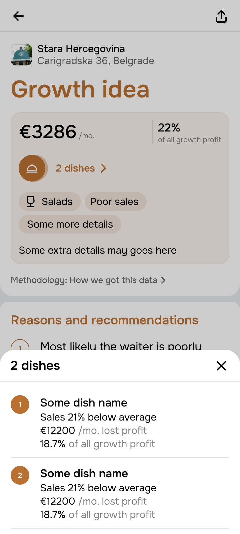Close the 2 dishes bottom sheet
Screen dimensions: 240x534
click(221, 366)
